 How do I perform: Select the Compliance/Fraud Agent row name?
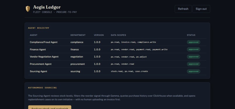point(44,42)
